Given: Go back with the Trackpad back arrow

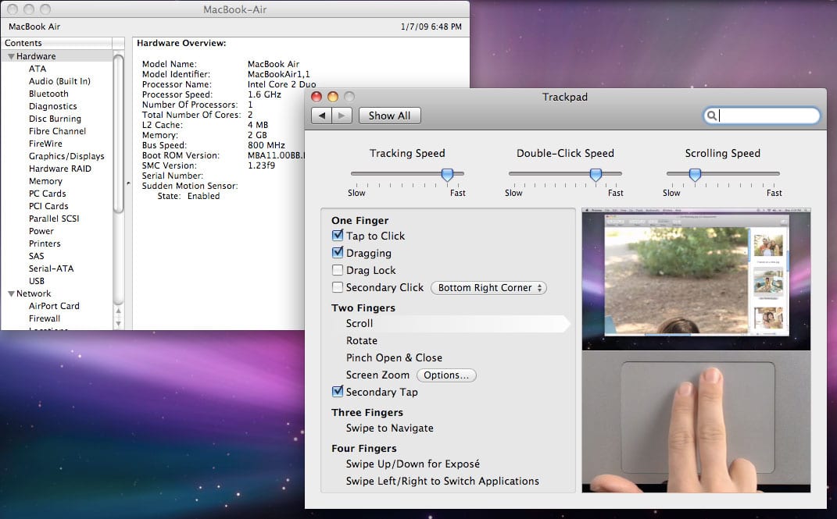Looking at the screenshot, I should pos(321,116).
